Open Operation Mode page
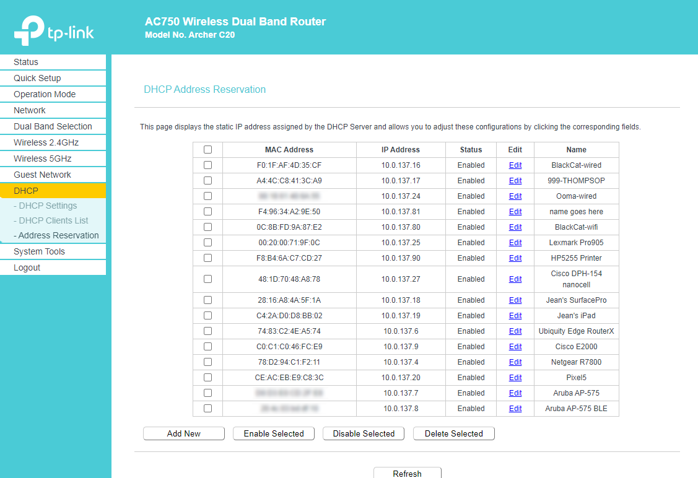The image size is (698, 478). click(x=53, y=94)
